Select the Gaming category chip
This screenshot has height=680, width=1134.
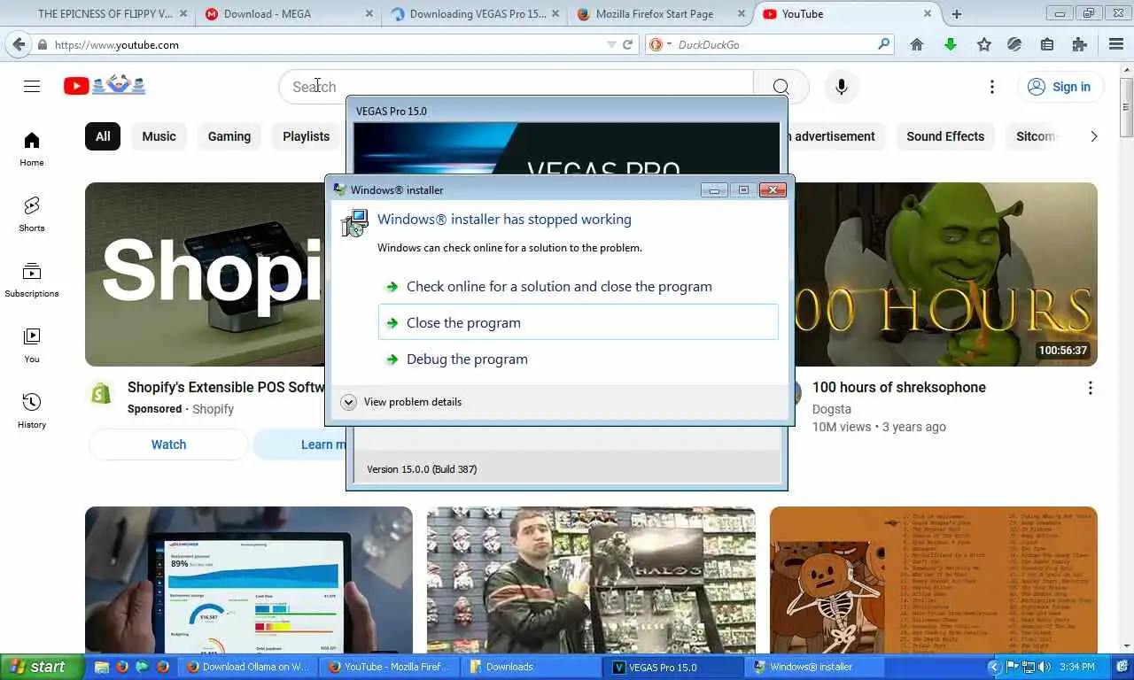click(x=229, y=136)
